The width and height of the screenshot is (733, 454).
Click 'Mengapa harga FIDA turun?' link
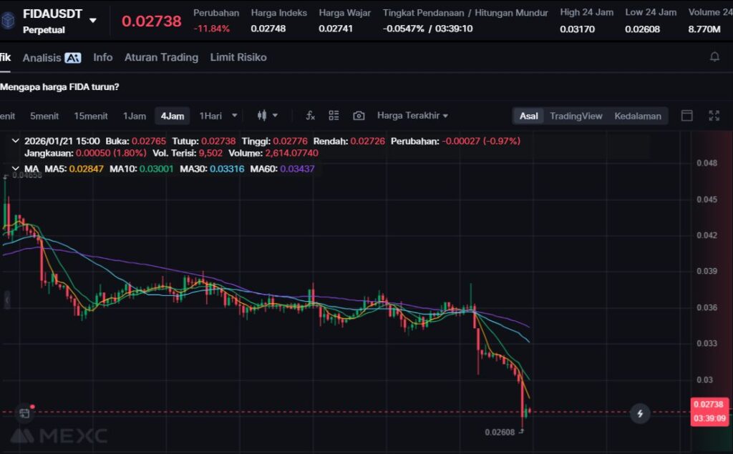click(x=60, y=87)
